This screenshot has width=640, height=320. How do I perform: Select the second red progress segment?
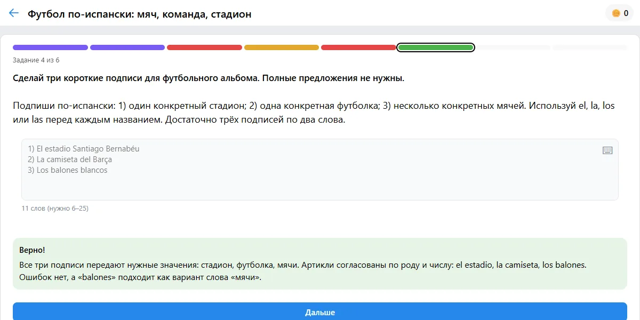pos(358,47)
